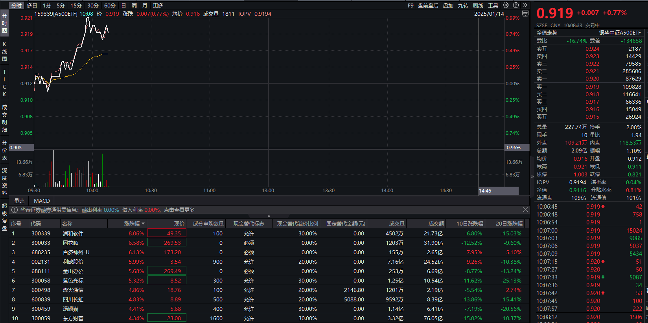Screen dimensions: 648x323
Task: Click the info icon beside 华泰证券 notice
Action: click(x=15, y=210)
